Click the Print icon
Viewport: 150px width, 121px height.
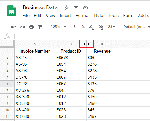coord(31,27)
